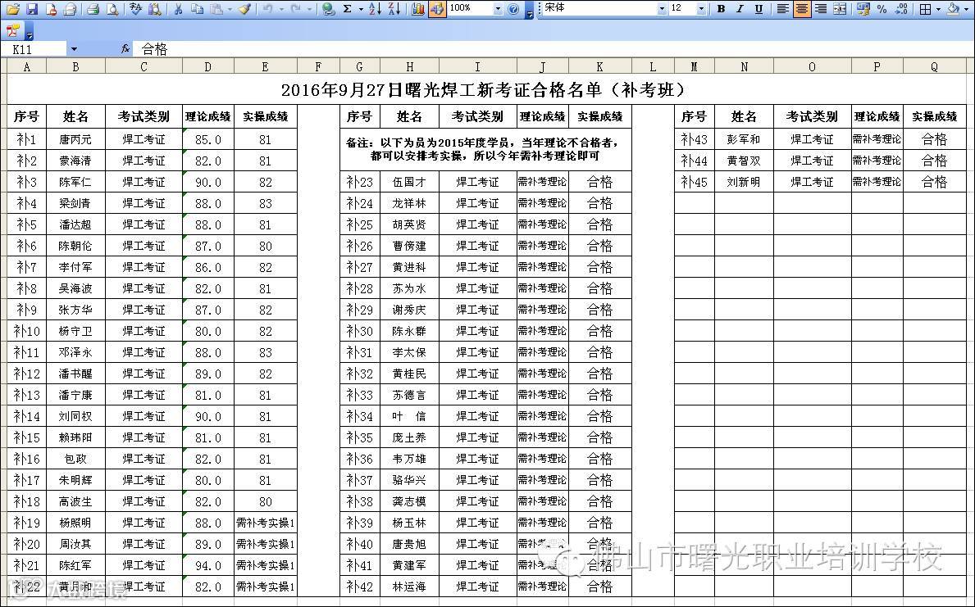Sort descending Z to A

coord(394,9)
